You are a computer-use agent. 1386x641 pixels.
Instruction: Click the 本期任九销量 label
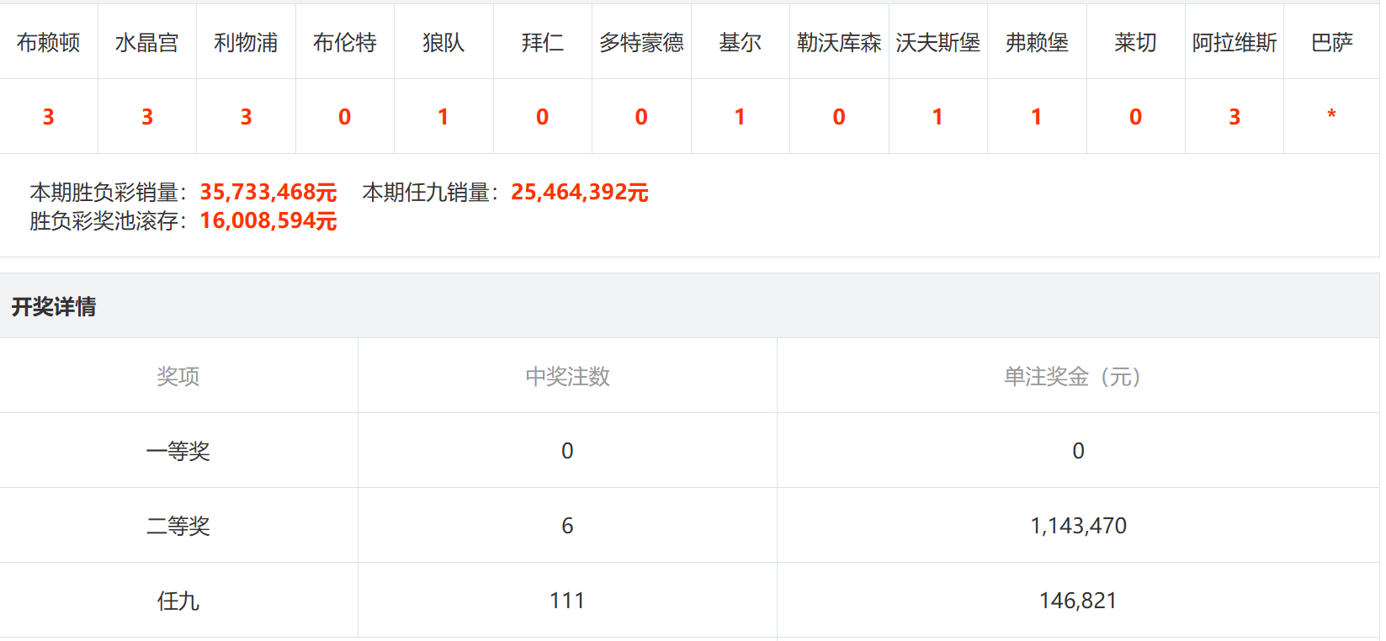(x=432, y=193)
